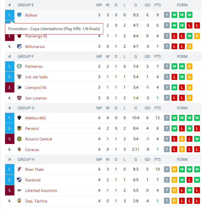Viewport: 205px width, 210px height.
Task: Click the maroon position 3 badge for Rosario Central
Action: click(x=10, y=139)
